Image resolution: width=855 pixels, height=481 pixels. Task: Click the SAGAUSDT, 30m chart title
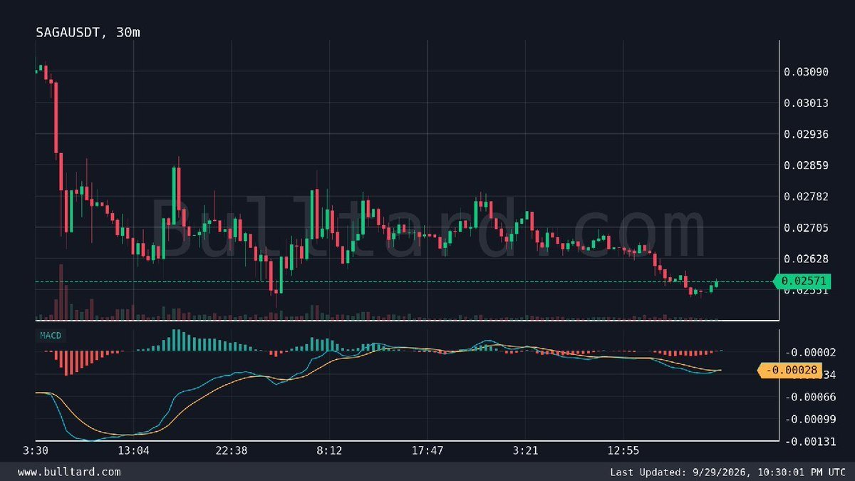point(88,32)
